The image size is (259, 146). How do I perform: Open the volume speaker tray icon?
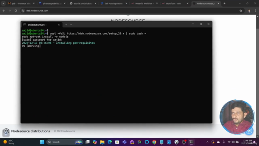233,142
